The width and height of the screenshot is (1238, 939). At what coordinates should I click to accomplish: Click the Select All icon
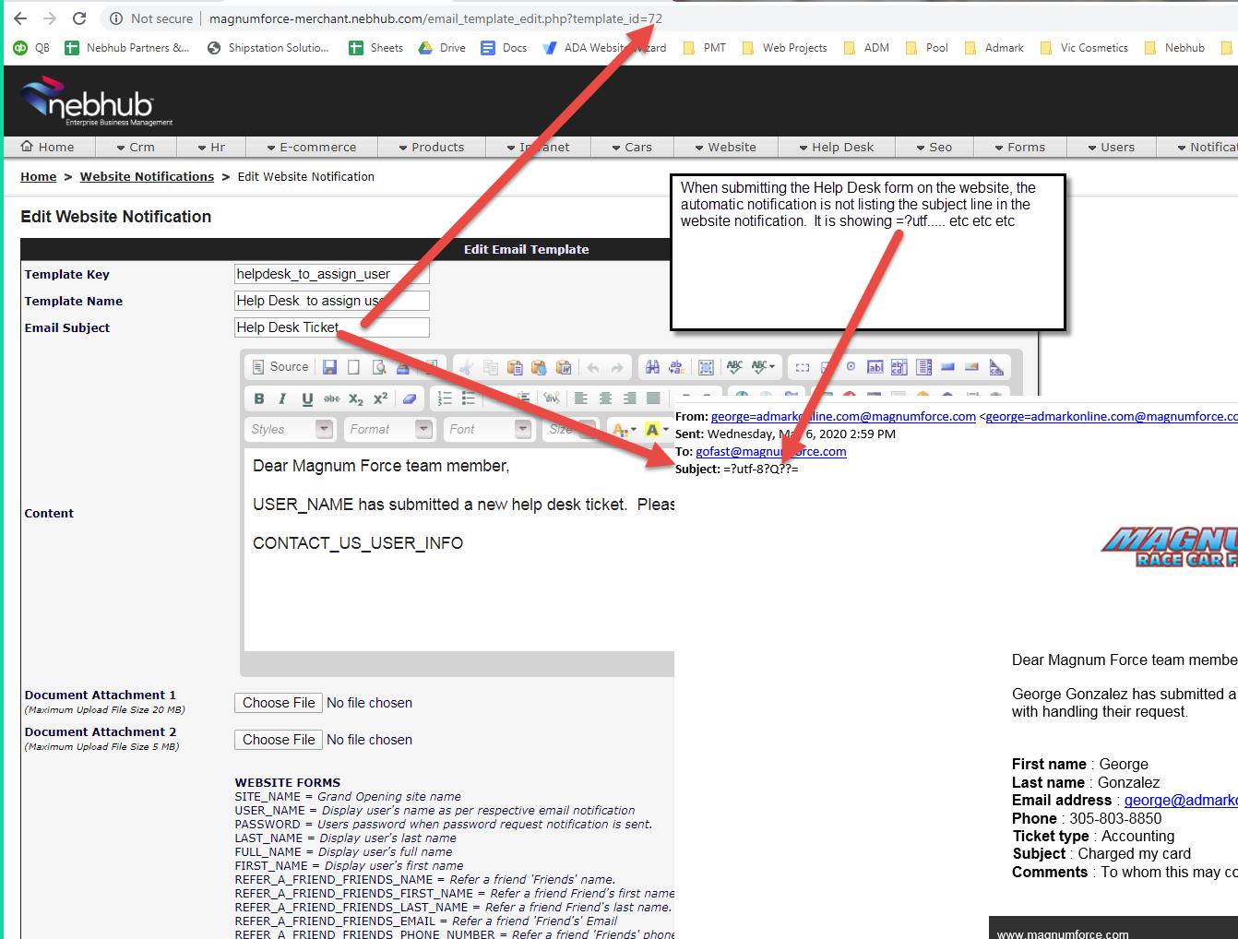pos(706,367)
